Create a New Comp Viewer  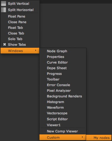pos(62,131)
